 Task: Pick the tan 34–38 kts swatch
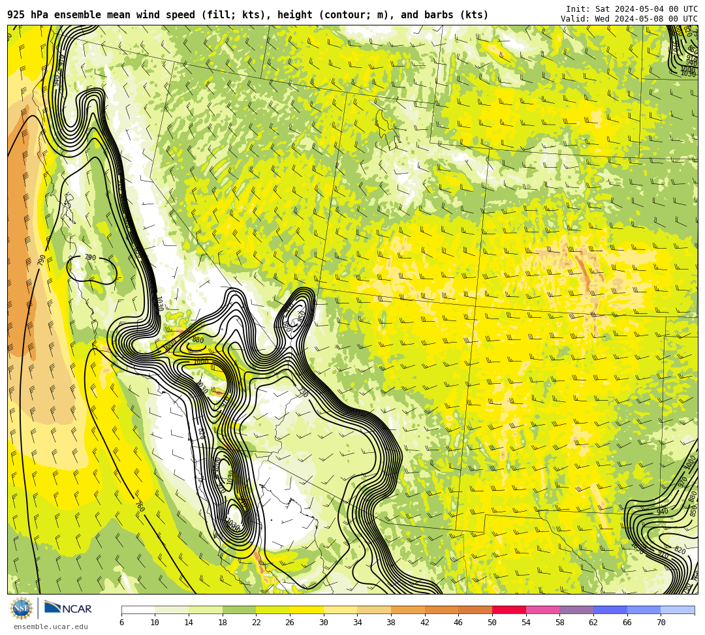coord(374,610)
